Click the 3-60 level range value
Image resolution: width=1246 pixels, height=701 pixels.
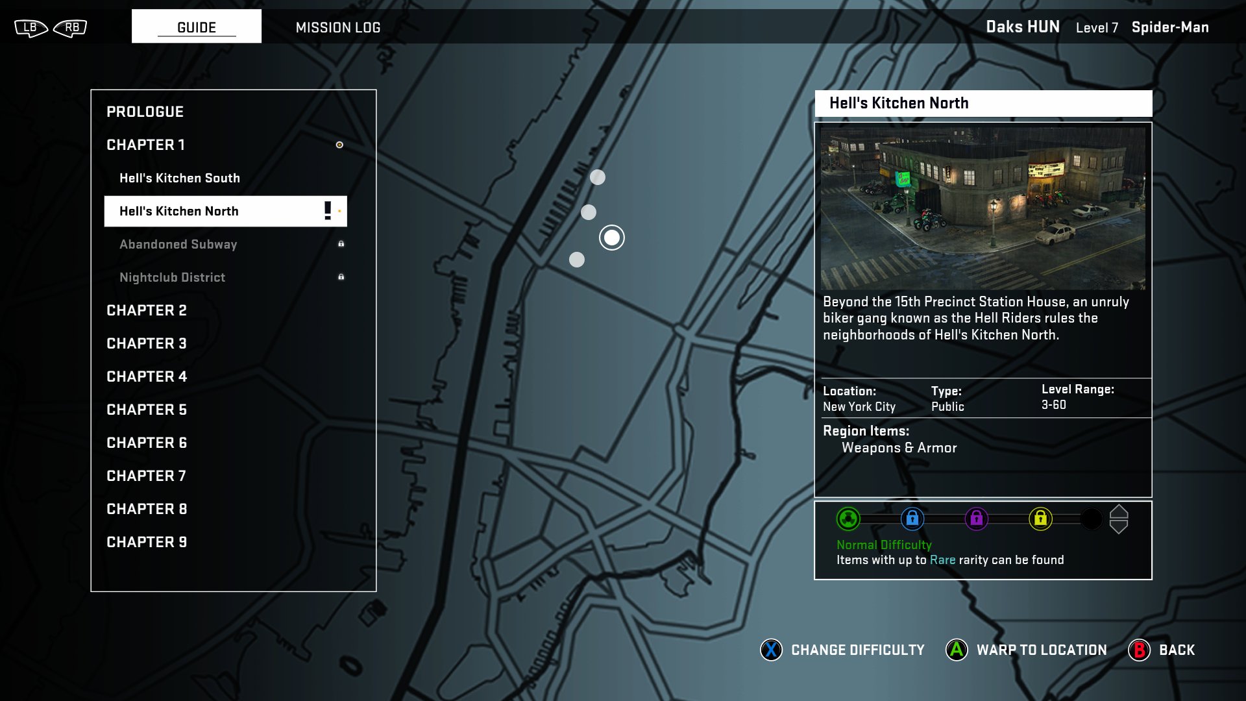pyautogui.click(x=1054, y=405)
